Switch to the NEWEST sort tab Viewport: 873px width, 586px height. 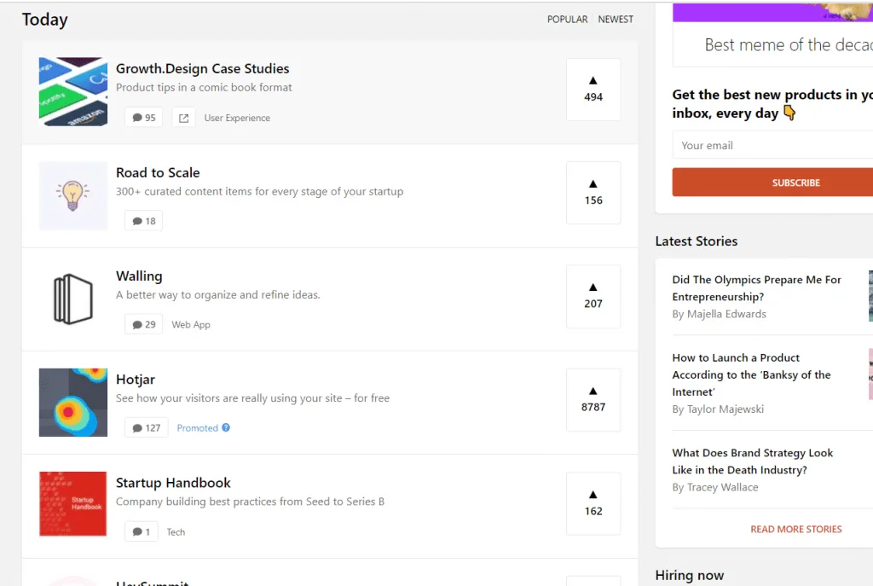pyautogui.click(x=616, y=19)
